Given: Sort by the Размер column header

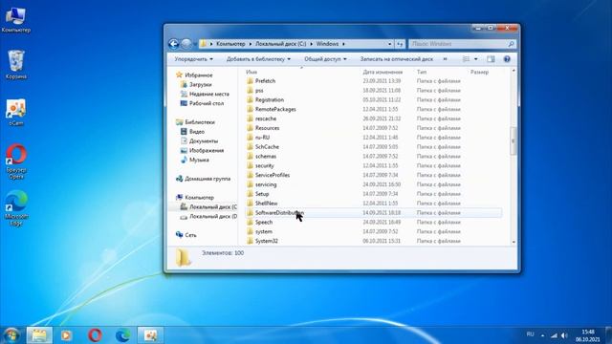Looking at the screenshot, I should [479, 72].
